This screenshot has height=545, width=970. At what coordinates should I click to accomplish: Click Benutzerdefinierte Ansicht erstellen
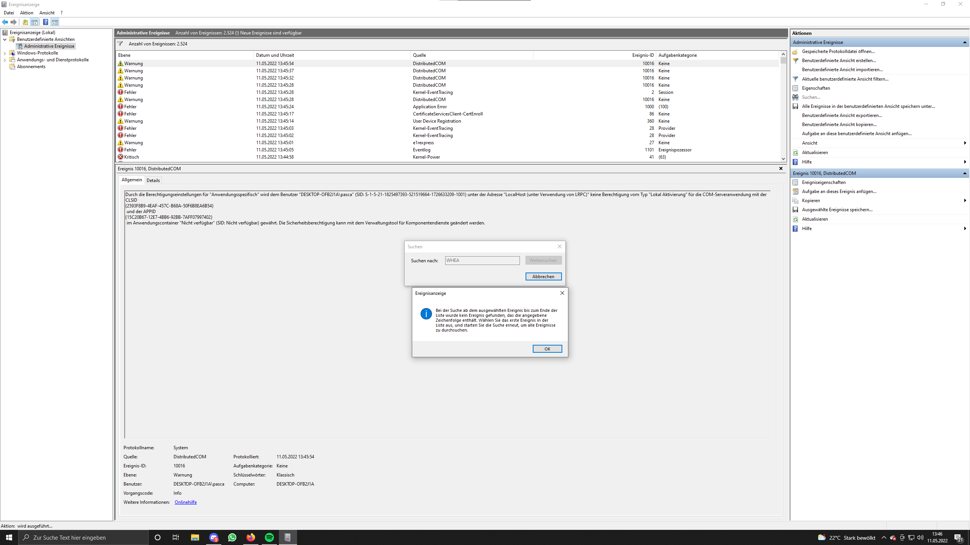839,61
